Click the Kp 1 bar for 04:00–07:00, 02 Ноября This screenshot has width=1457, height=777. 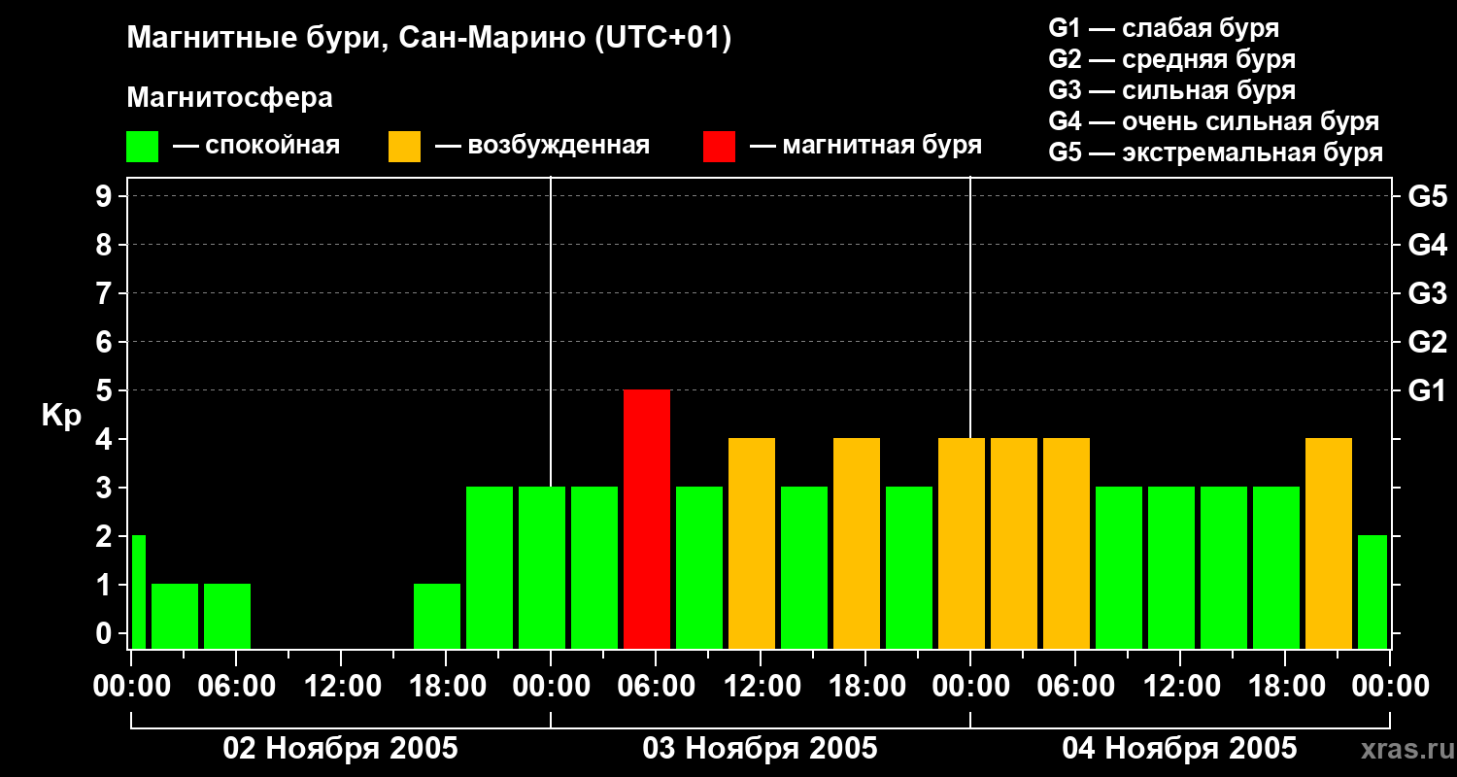click(227, 616)
